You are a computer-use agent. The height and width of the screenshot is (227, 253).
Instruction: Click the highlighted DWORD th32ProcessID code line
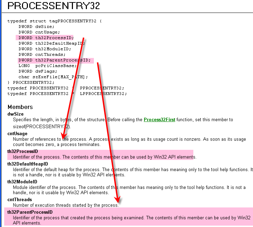coord(46,38)
